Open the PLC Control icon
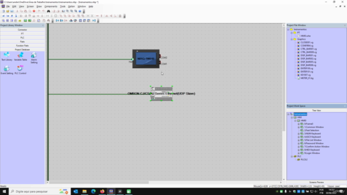 21,70
